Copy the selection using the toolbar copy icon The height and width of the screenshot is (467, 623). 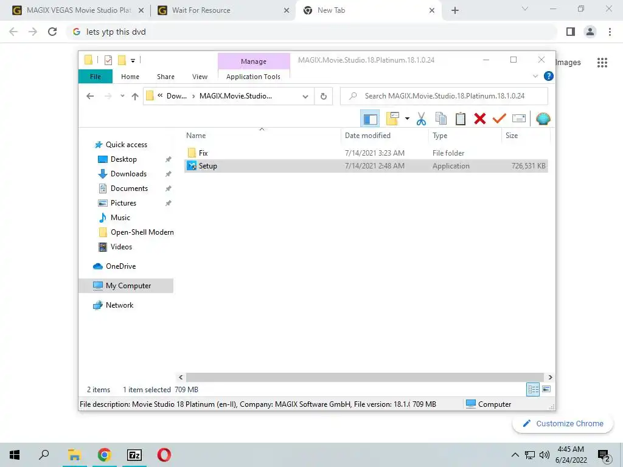(440, 119)
